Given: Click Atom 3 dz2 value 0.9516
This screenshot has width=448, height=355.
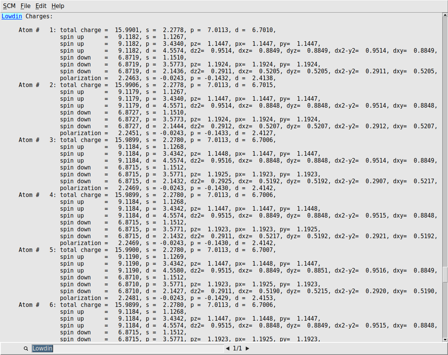Looking at the screenshot, I should [x=221, y=160].
